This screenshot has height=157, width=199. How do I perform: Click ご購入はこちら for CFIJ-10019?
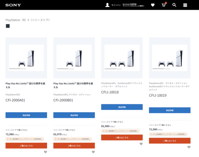click(170, 141)
